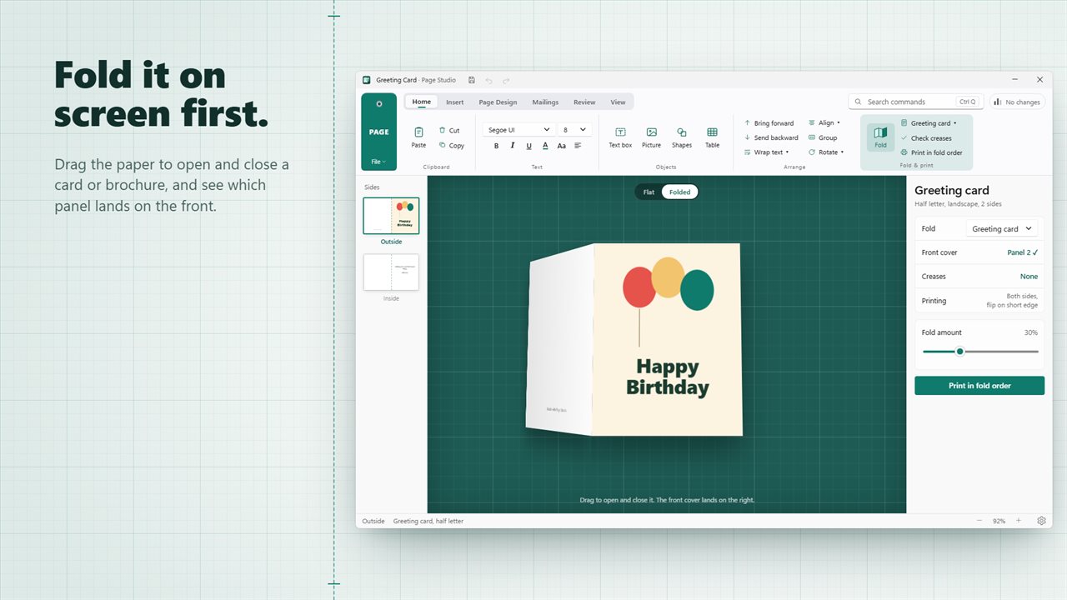Open the Shapes tool

click(x=682, y=137)
